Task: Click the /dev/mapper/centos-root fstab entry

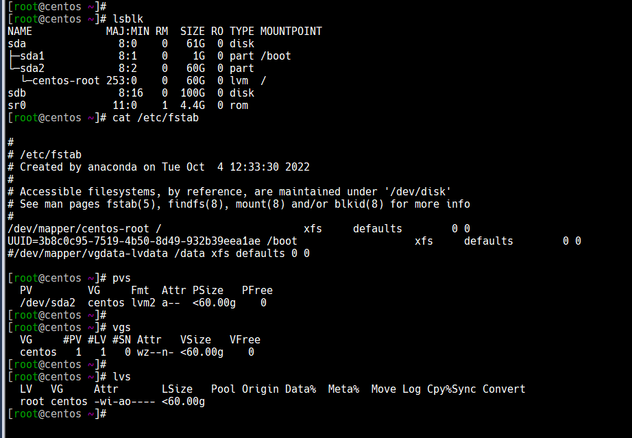Action: point(79,229)
